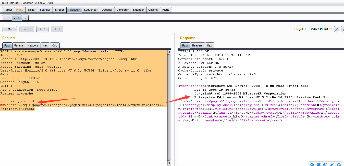
Task: Open the Burp menu
Action: [x=5, y=3]
